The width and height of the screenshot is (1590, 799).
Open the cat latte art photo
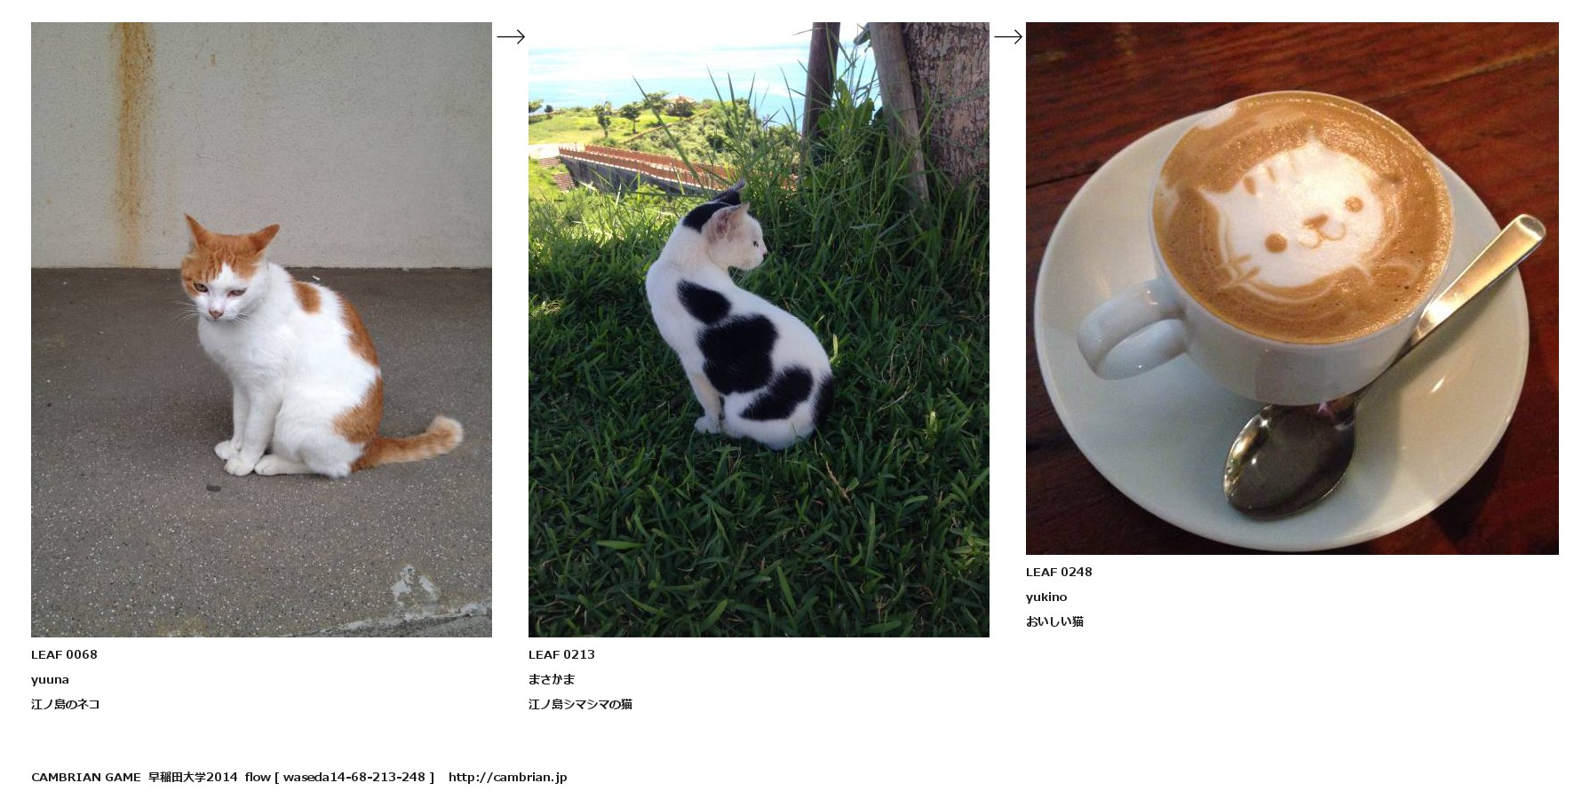coord(1292,289)
